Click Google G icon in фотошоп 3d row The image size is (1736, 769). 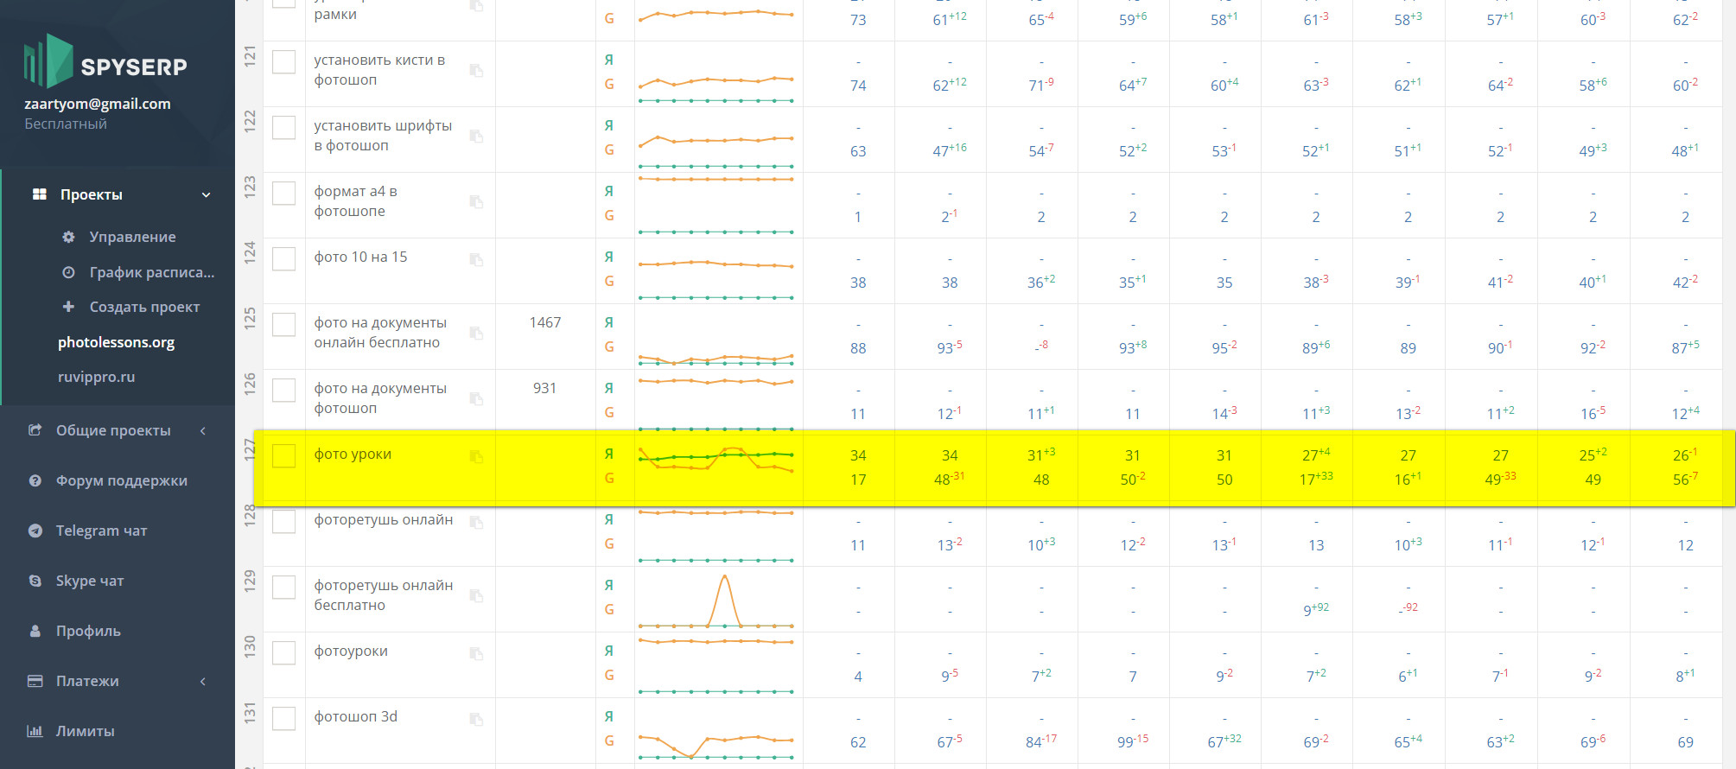click(609, 740)
